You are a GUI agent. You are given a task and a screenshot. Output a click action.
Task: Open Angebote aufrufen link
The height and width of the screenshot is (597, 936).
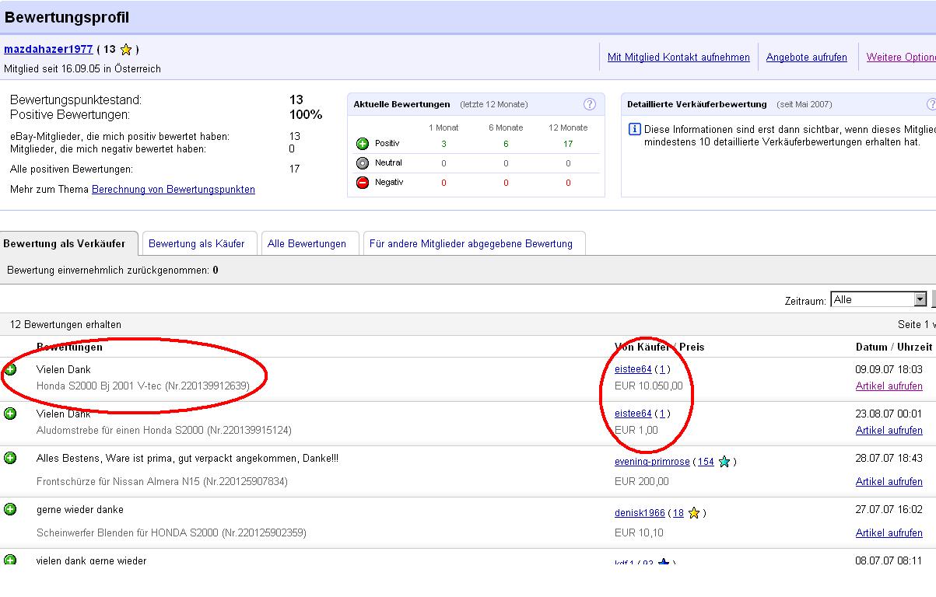[x=806, y=58]
